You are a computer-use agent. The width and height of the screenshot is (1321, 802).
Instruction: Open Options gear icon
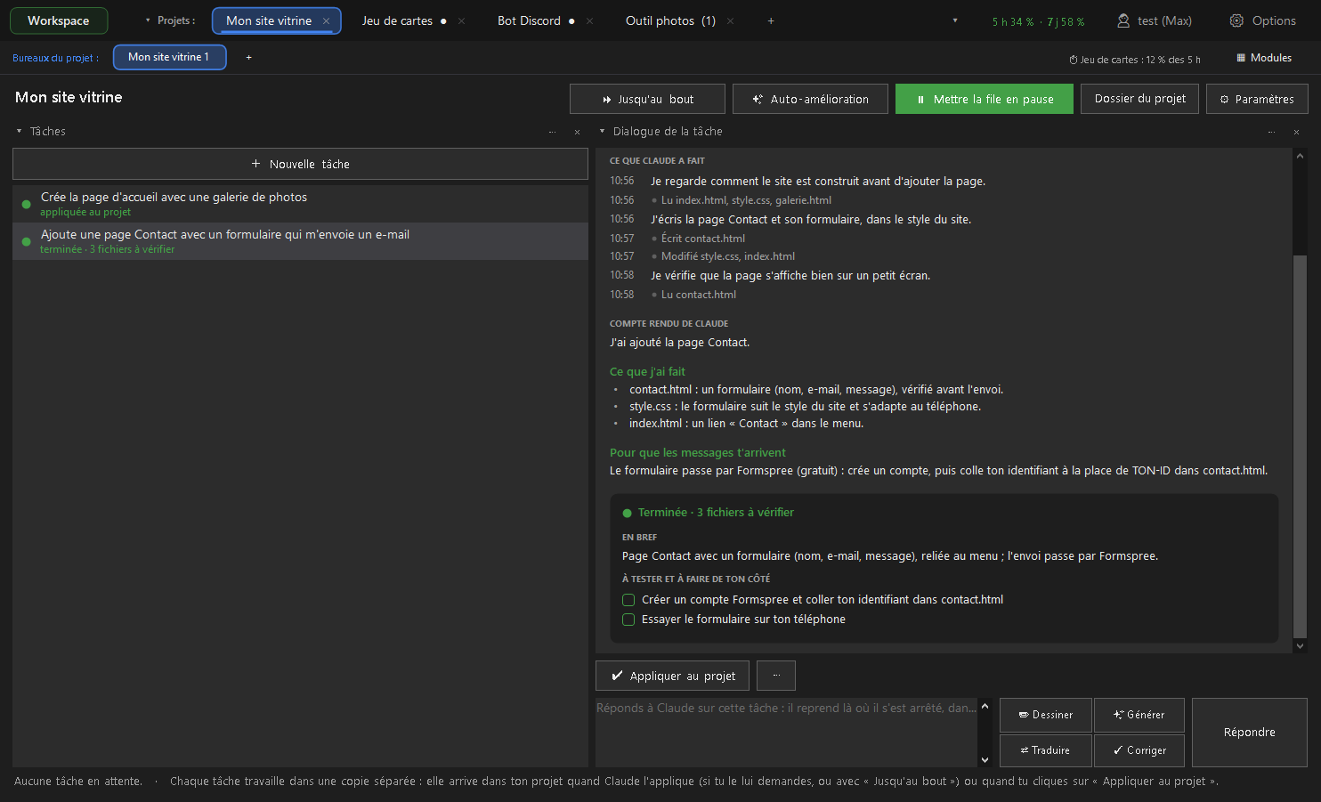[1236, 20]
